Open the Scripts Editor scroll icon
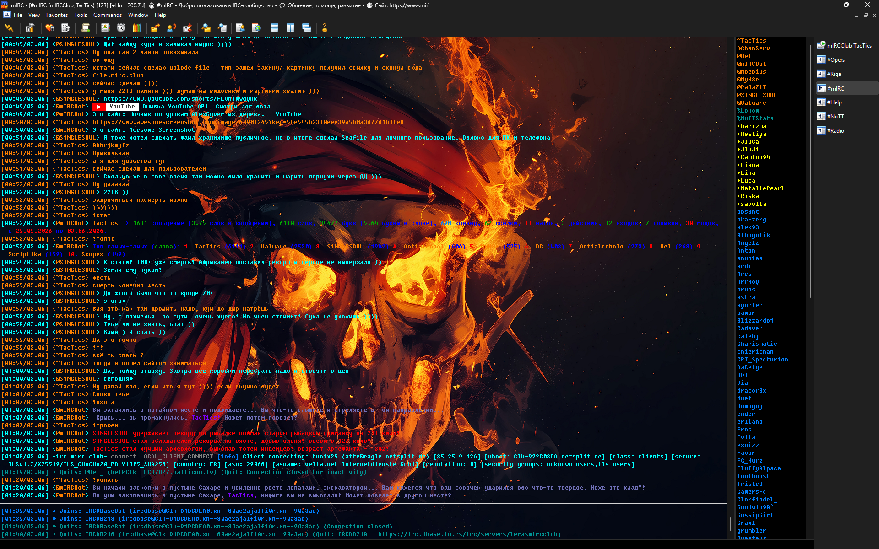The image size is (879, 549). click(x=86, y=28)
